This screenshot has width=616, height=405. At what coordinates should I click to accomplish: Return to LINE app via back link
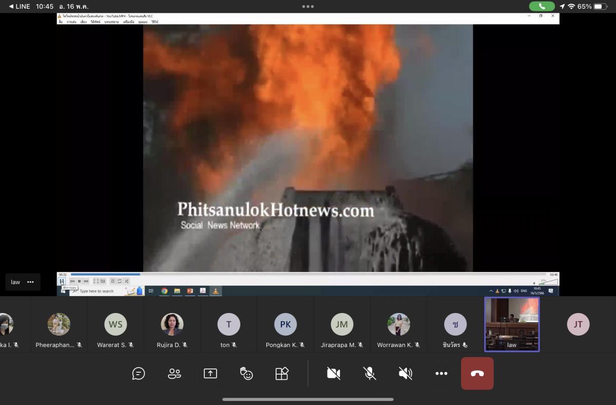click(x=20, y=7)
